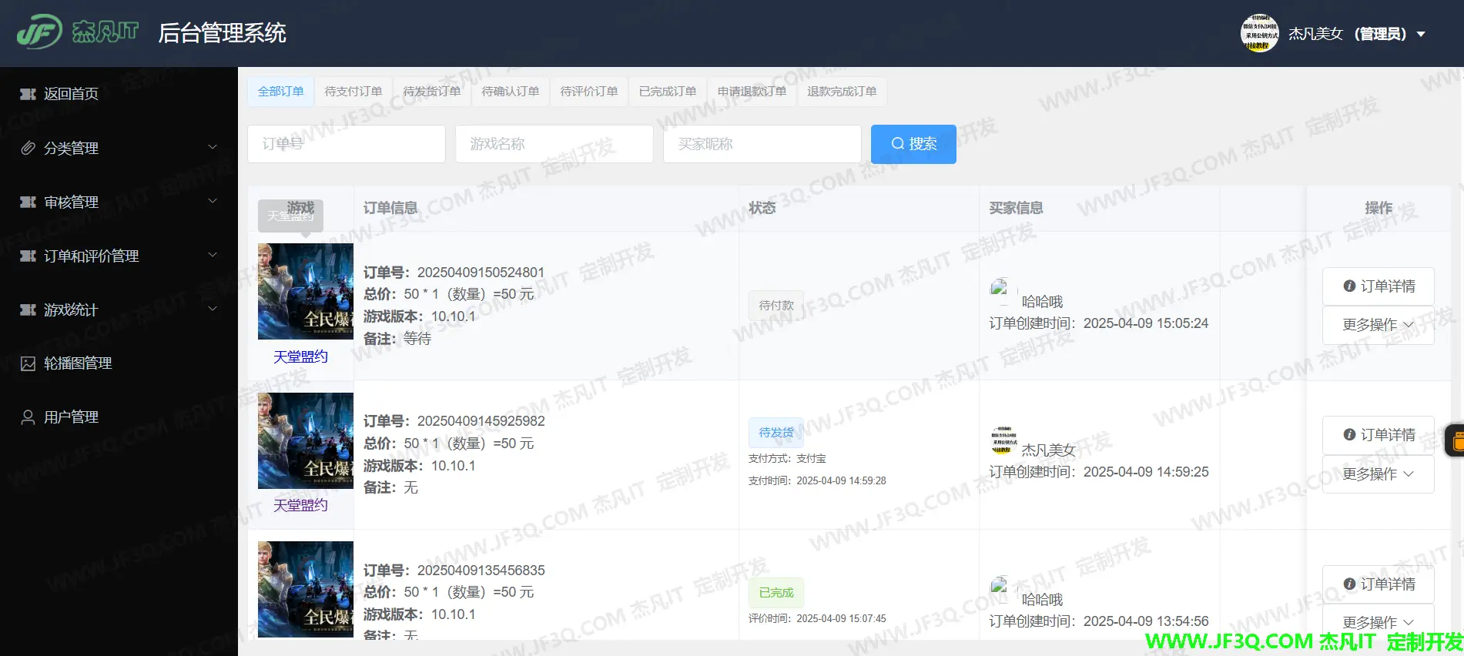Click the paperclip icon beside 分类管理
Screen dimensions: 1464x656
28,148
